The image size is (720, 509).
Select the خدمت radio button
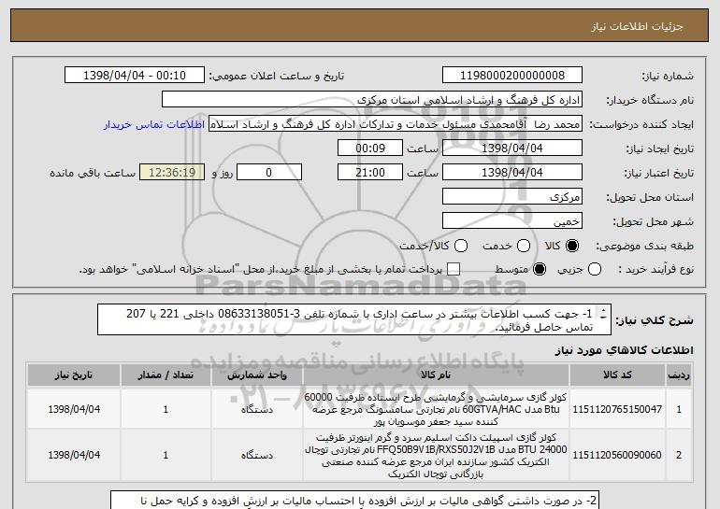(524, 246)
